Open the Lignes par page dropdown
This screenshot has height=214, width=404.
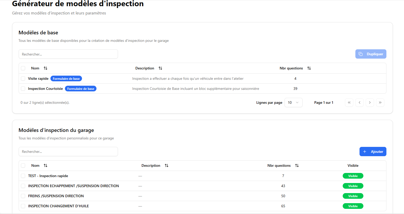click(293, 102)
